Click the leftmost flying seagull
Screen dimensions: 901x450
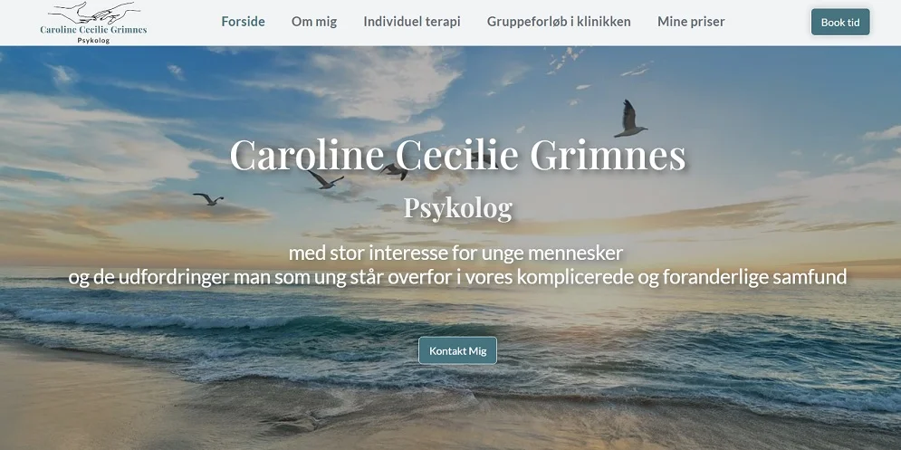(208, 199)
